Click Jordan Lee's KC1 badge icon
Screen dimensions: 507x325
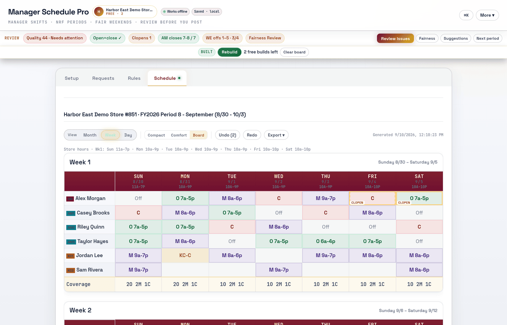[x=70, y=256]
